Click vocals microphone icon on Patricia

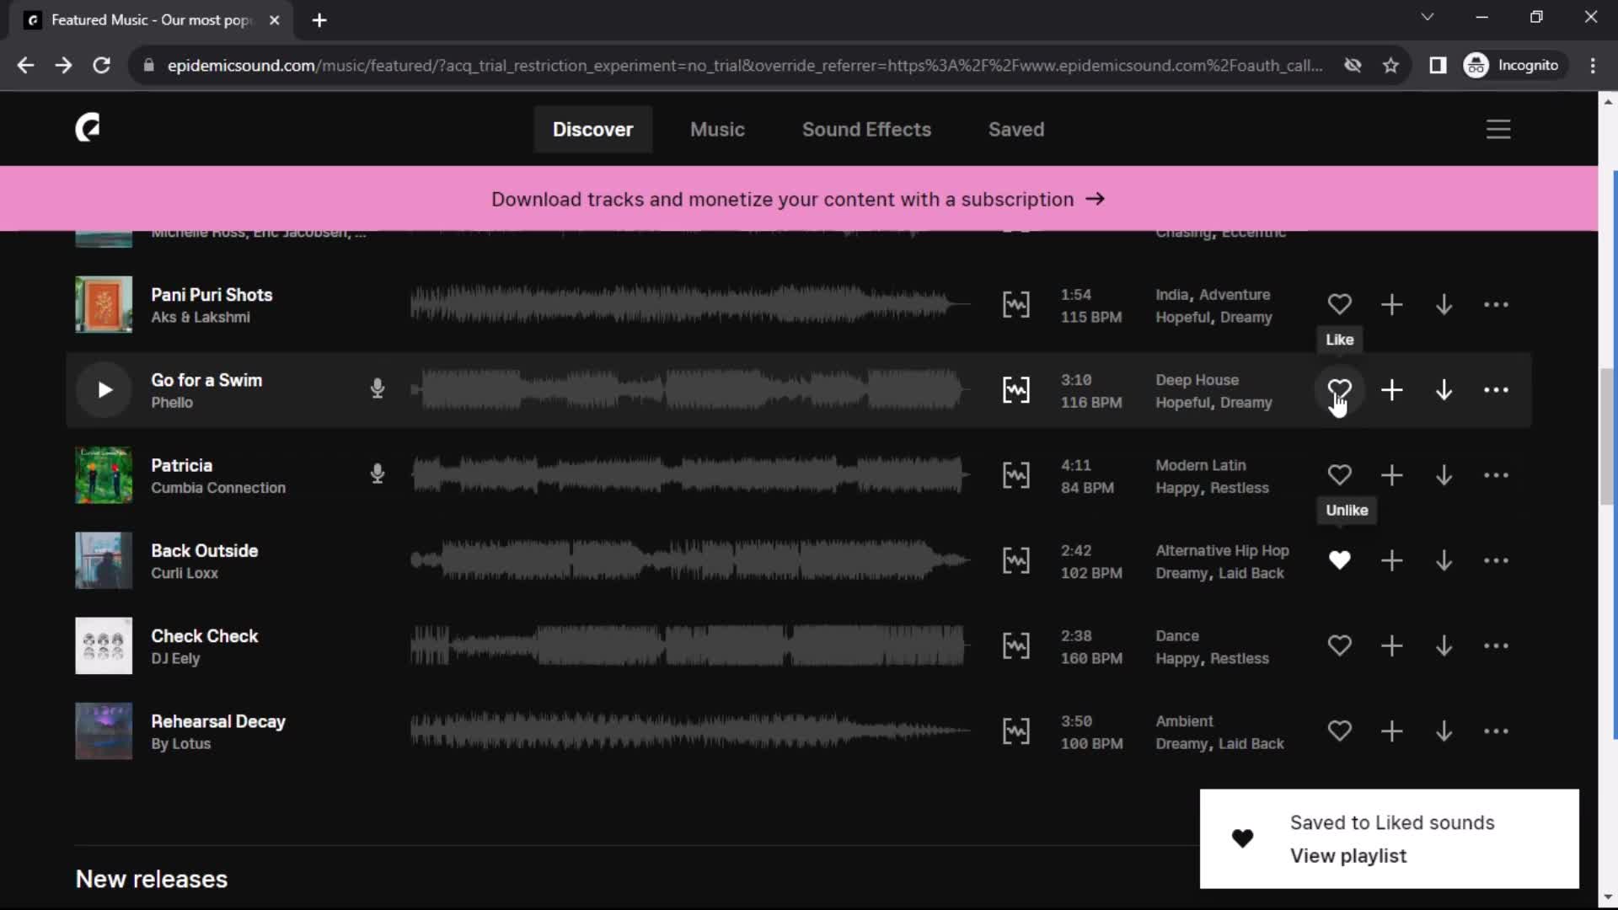(378, 474)
